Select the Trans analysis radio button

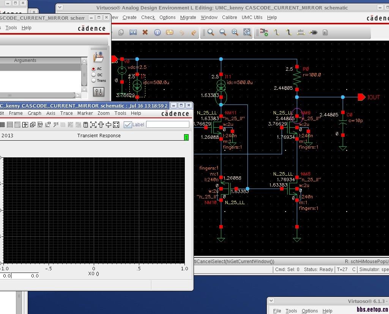[x=94, y=81]
